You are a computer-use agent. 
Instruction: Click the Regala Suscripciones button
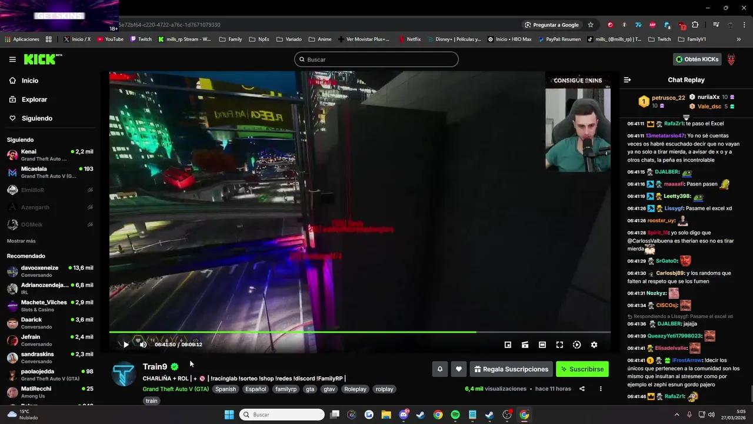(511, 369)
